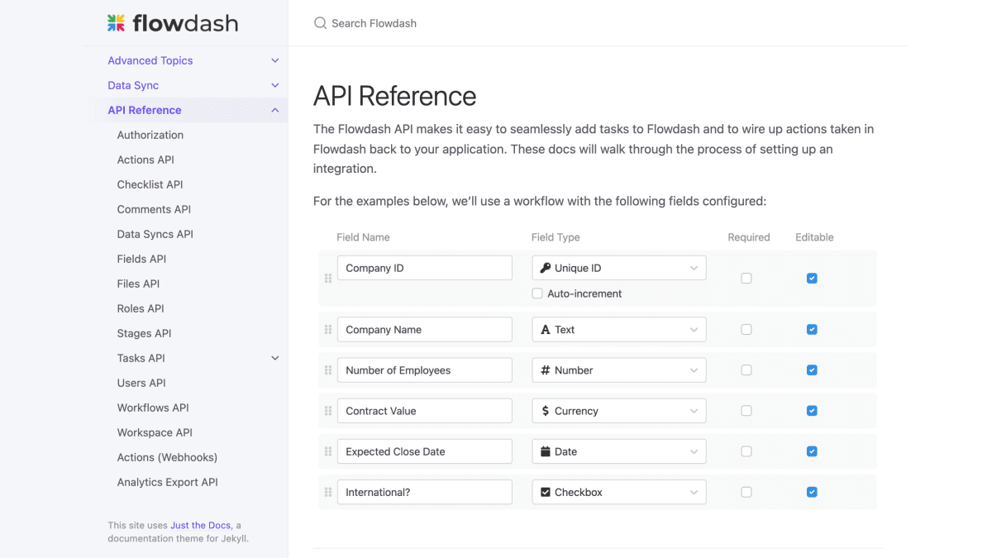This screenshot has width=992, height=558.
Task: Untick Editable for Number of Employees
Action: tap(812, 370)
